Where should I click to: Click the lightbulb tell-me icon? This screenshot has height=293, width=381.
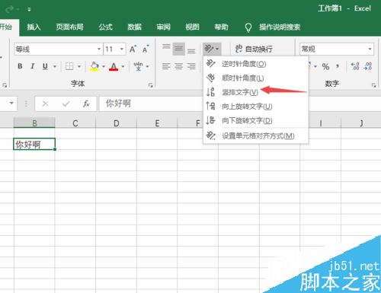[248, 27]
